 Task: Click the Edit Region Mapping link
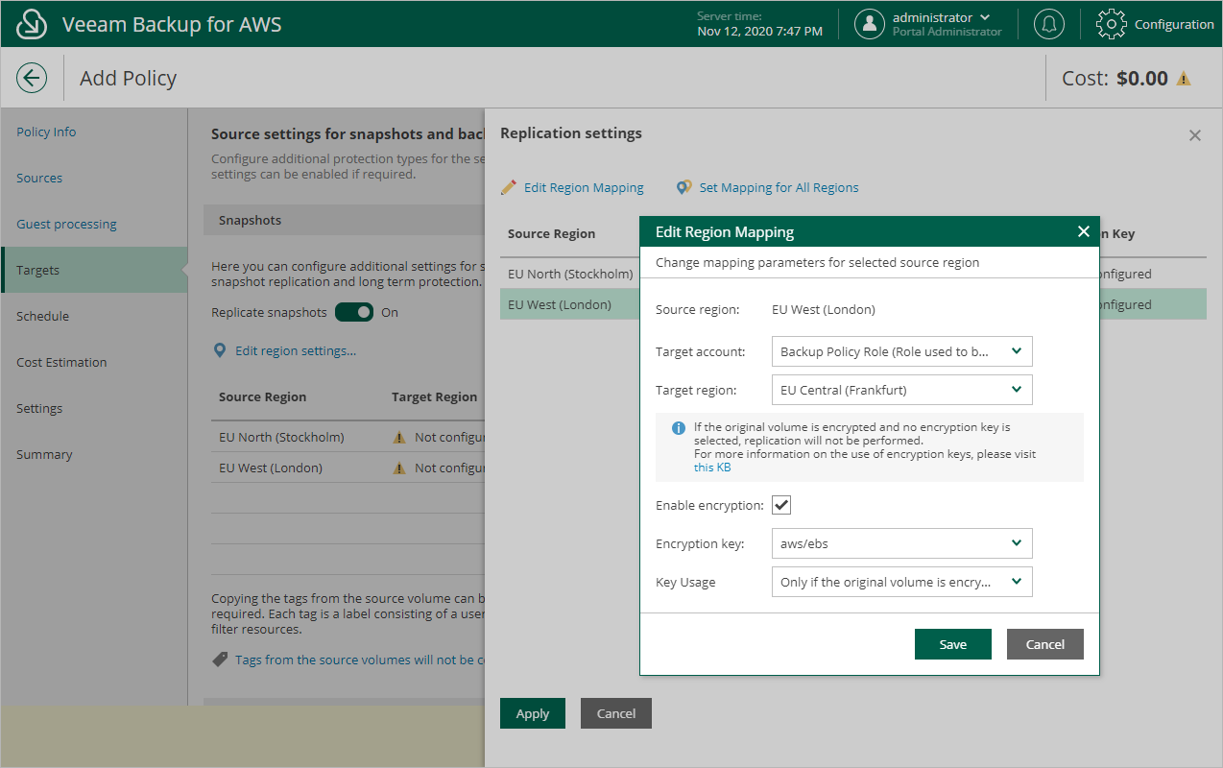tap(584, 187)
